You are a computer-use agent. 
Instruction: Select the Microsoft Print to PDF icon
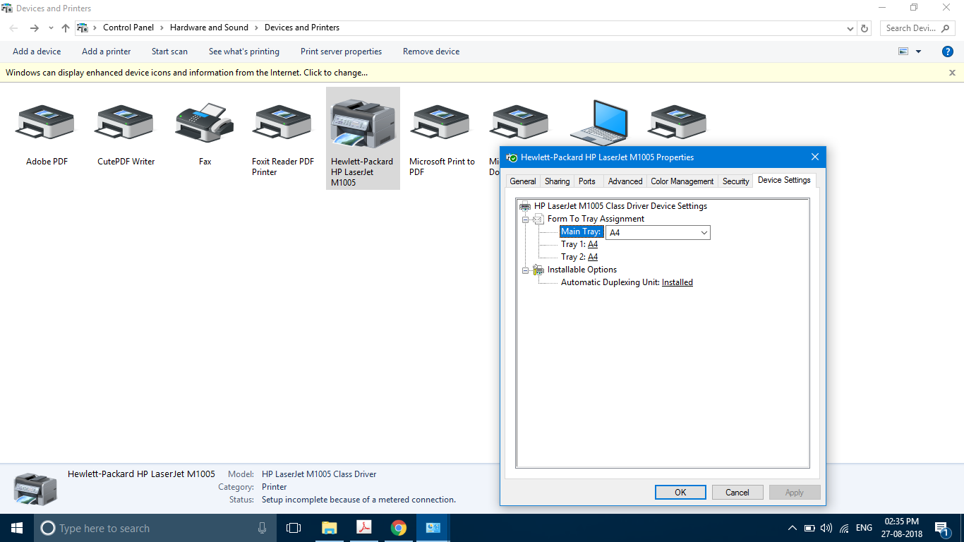(x=440, y=121)
